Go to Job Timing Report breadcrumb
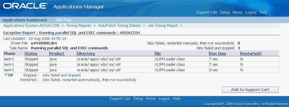This screenshot has height=107, width=289. coord(162,26)
